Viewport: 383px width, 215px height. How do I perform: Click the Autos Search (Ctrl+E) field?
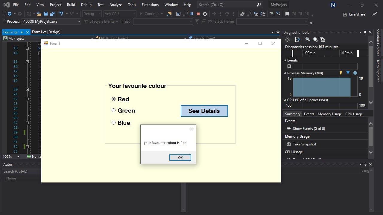pos(21,171)
